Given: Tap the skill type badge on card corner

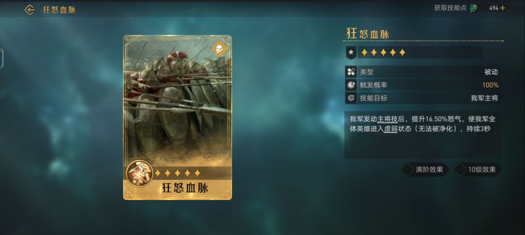Looking at the screenshot, I should pyautogui.click(x=219, y=49).
